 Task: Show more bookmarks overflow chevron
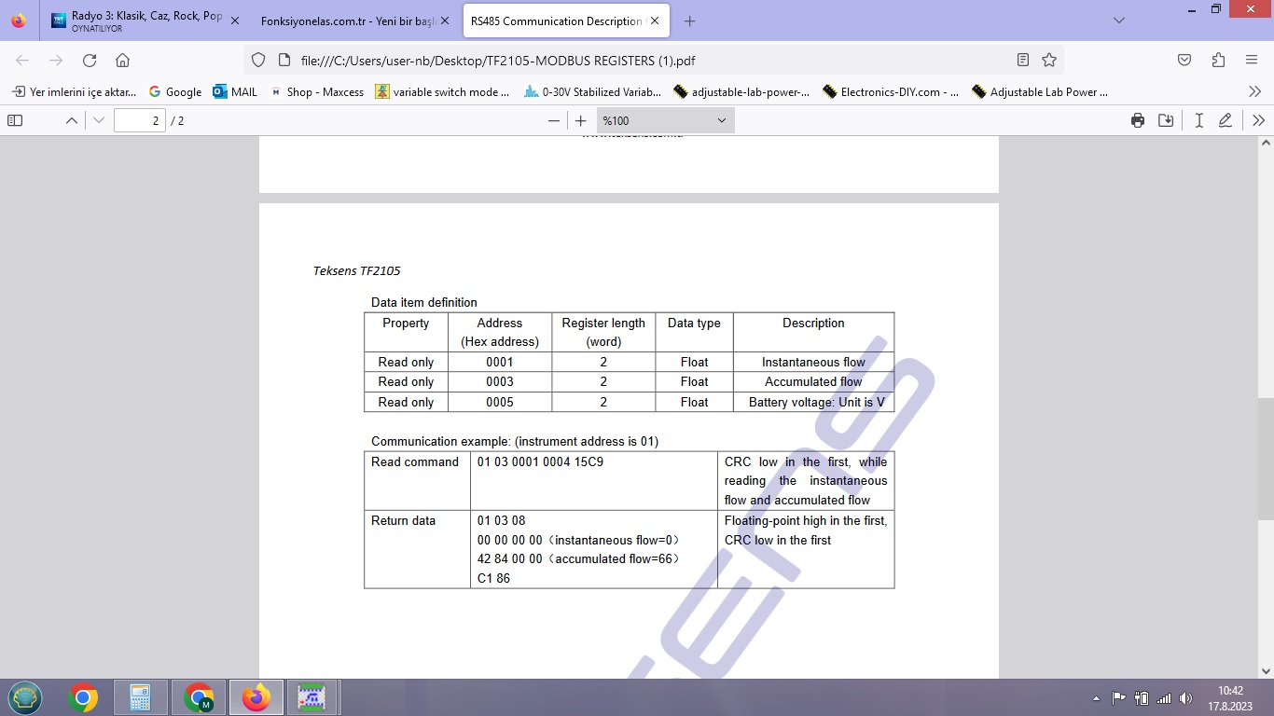[x=1254, y=91]
